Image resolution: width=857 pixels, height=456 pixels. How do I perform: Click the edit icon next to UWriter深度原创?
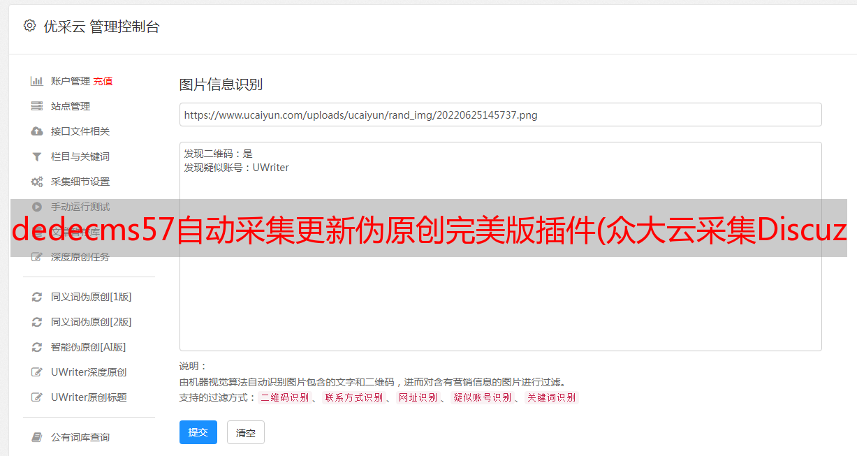pos(37,372)
